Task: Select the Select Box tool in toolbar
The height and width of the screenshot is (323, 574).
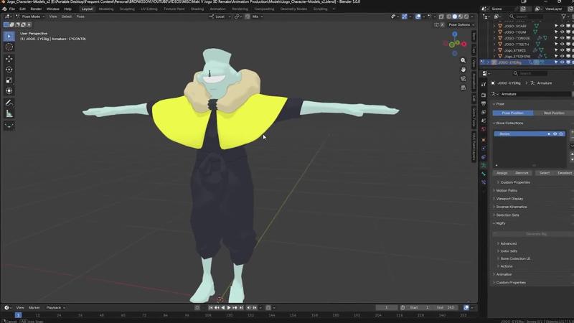Action: click(x=9, y=37)
